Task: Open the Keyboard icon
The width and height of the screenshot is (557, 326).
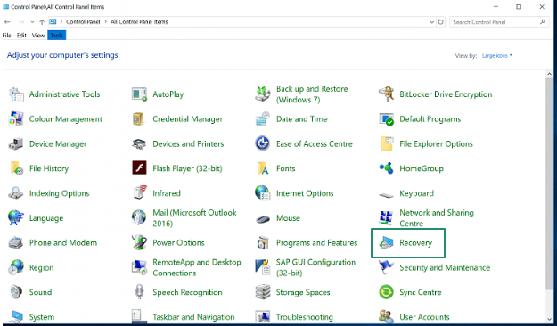Action: (386, 195)
